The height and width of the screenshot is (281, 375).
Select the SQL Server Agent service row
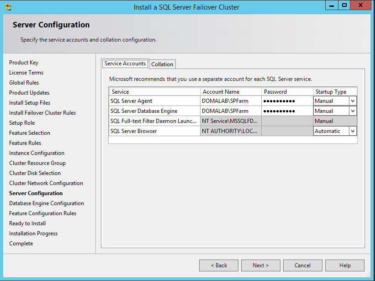click(x=232, y=101)
